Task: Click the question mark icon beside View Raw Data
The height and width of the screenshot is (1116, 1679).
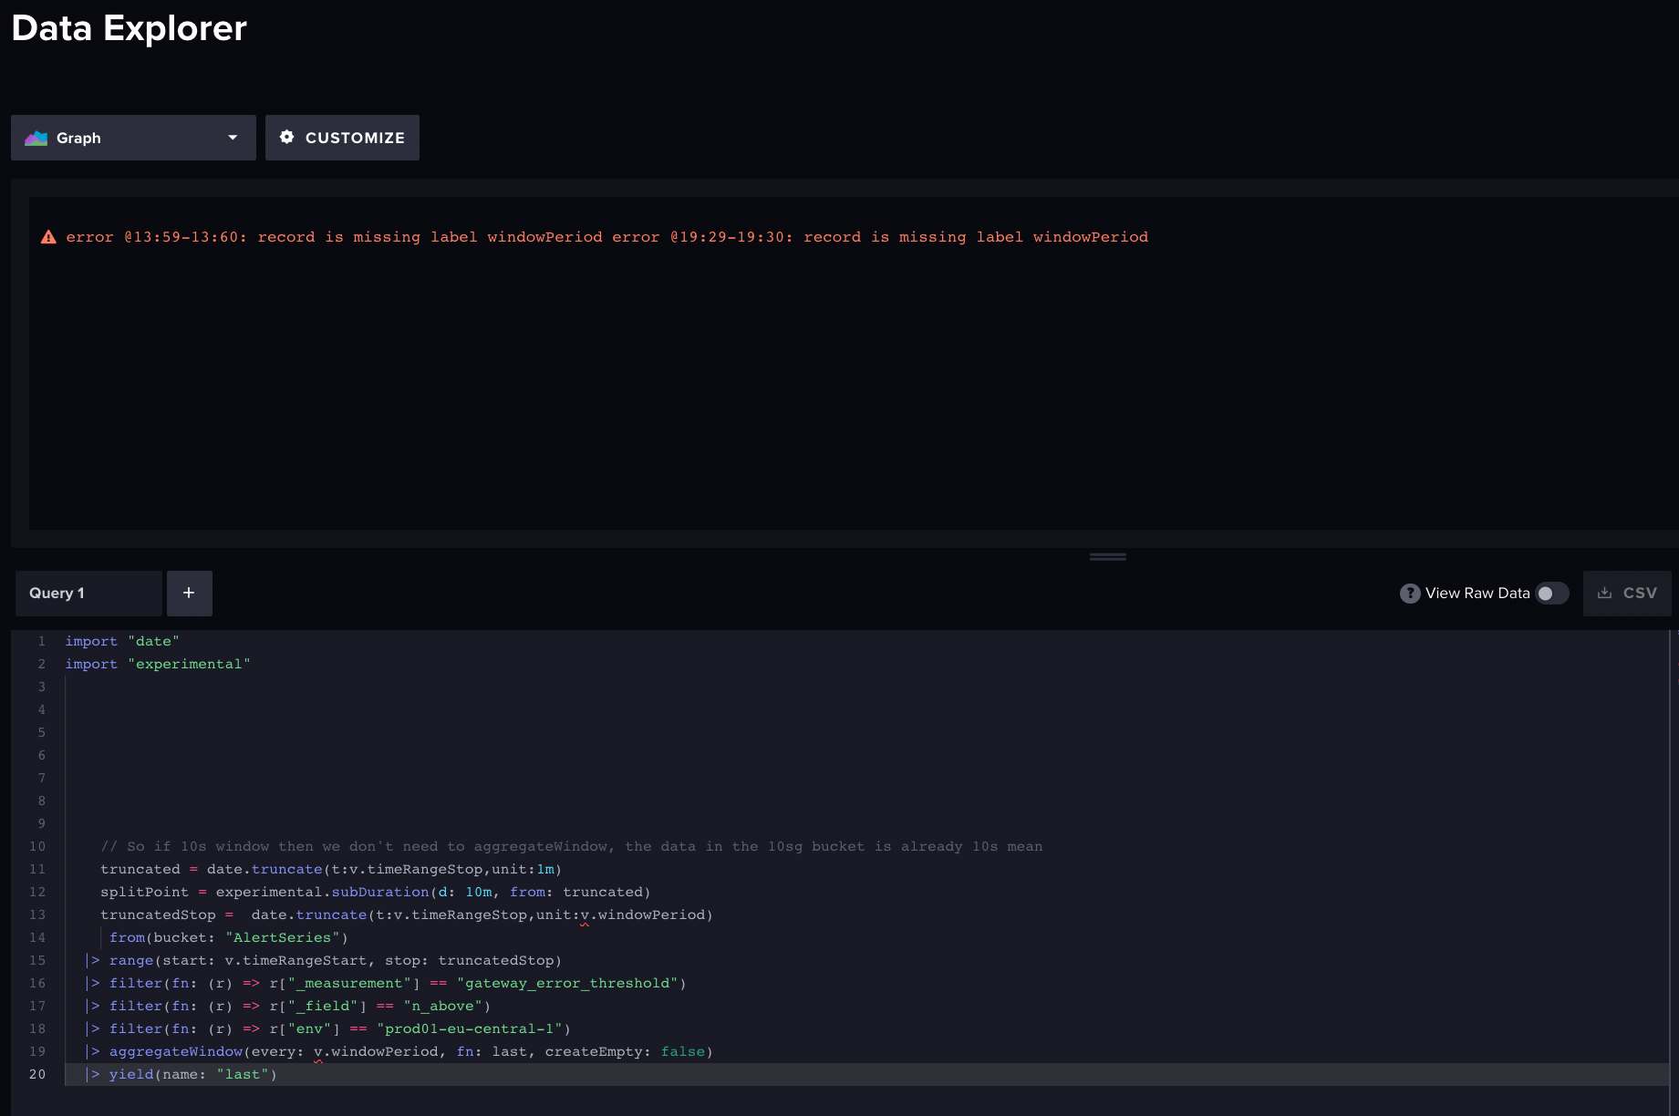Action: point(1410,593)
